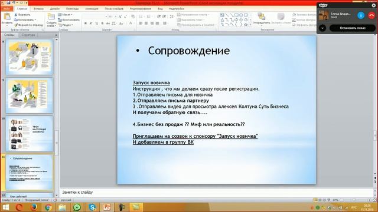Screen dimensions: 378x212
Task: Switch to the Transitions (Переходы) tab
Action: [x=72, y=9]
